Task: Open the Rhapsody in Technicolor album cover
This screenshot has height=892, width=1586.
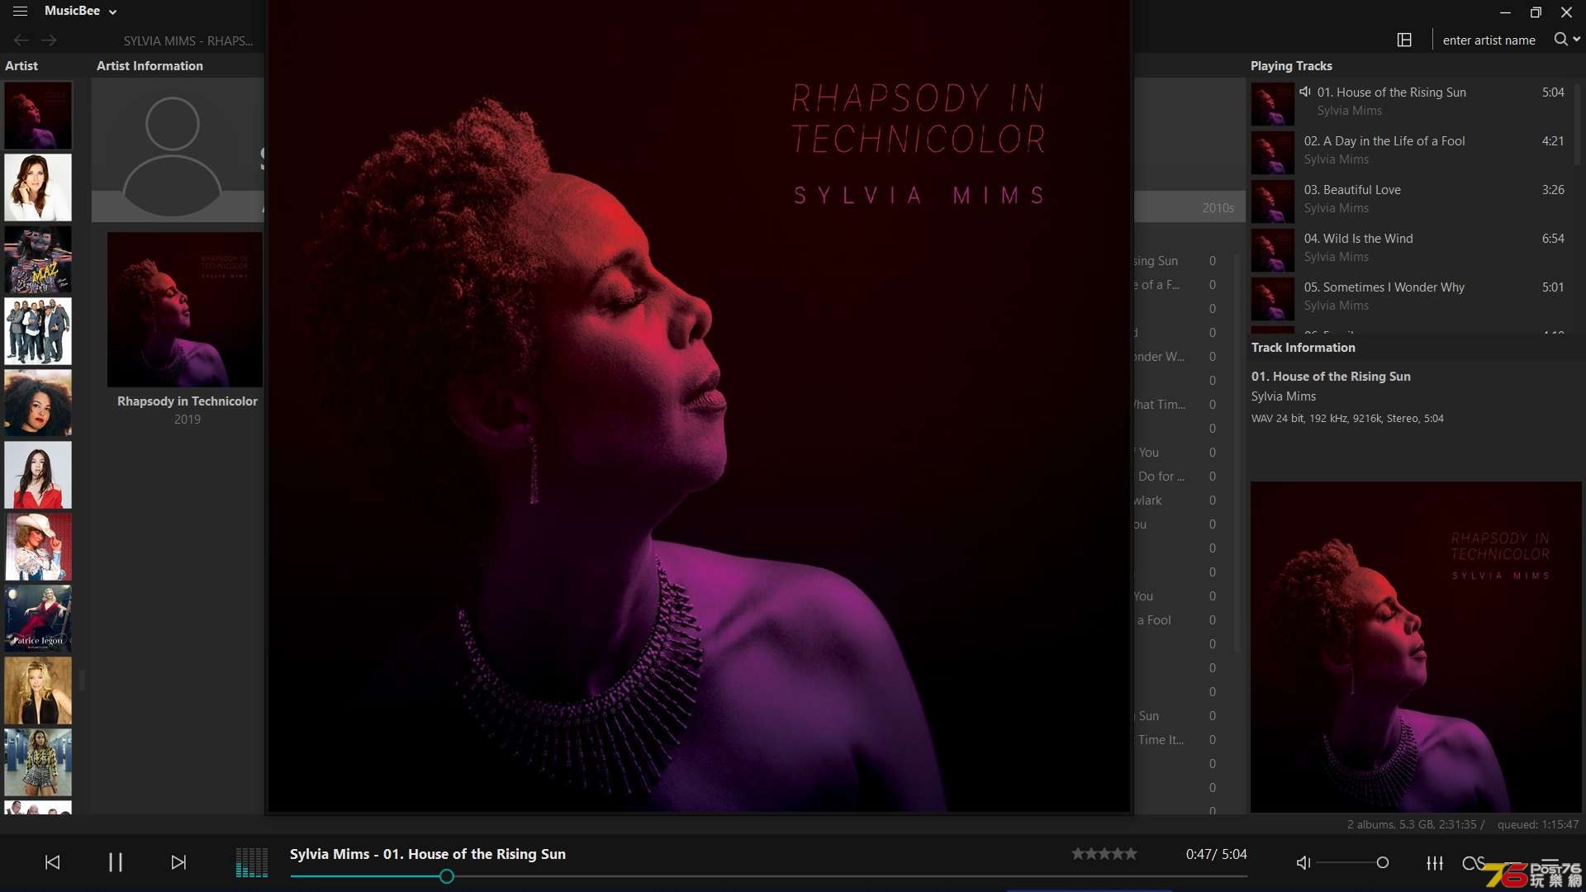Action: click(185, 310)
